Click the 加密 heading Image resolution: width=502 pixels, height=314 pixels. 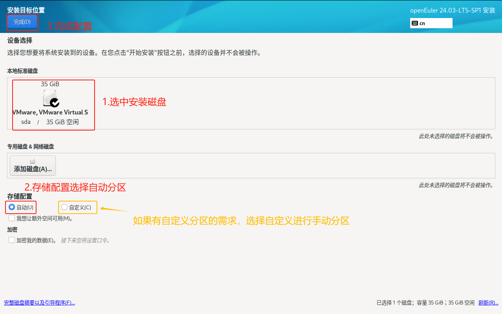pos(12,230)
